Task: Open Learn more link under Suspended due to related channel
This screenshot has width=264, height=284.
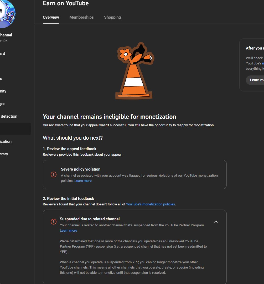Action: (x=69, y=230)
